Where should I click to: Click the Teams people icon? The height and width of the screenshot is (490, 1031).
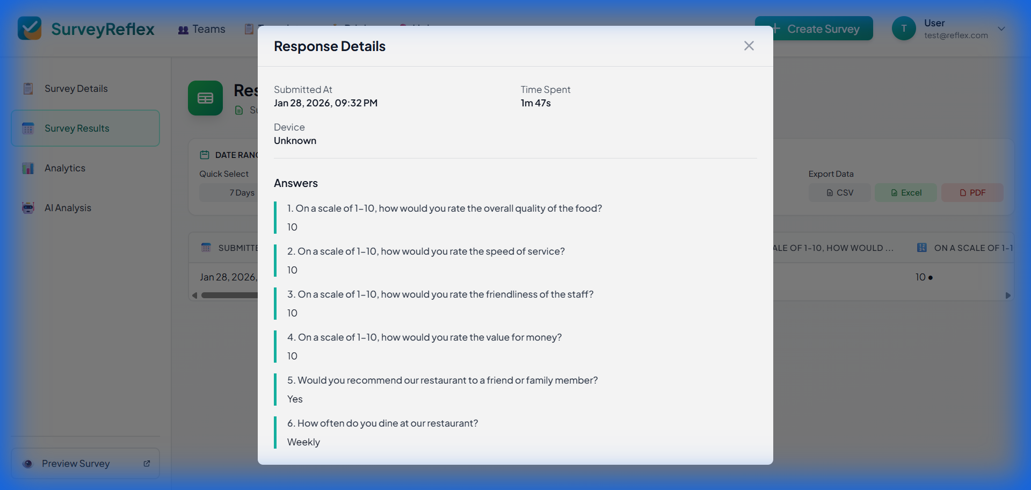pyautogui.click(x=182, y=29)
